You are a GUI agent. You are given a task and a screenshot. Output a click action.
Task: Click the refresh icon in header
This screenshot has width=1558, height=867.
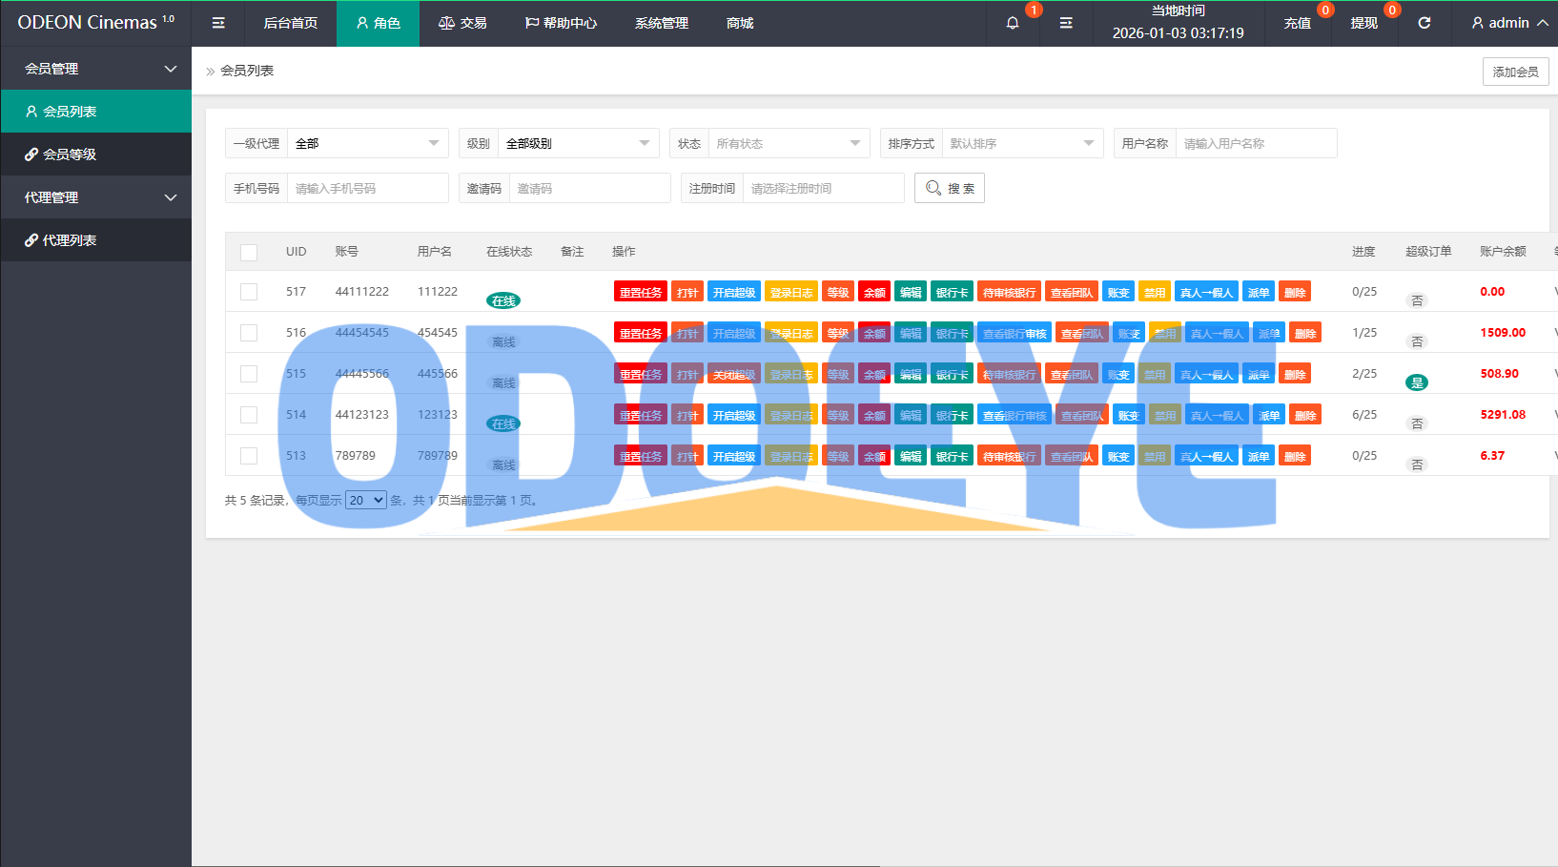pos(1424,23)
